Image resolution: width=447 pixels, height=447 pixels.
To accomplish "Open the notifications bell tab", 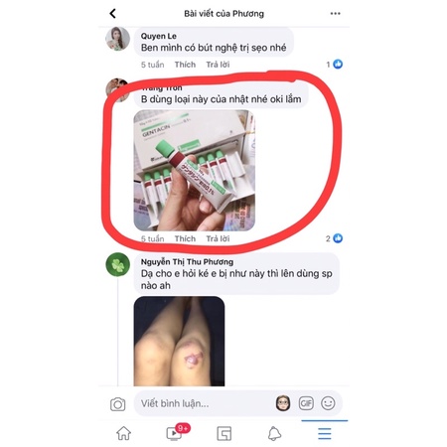I will pyautogui.click(x=274, y=433).
